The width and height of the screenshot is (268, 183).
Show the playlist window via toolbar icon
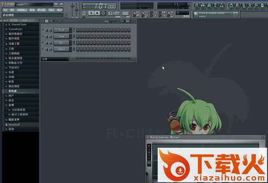[x=197, y=6]
